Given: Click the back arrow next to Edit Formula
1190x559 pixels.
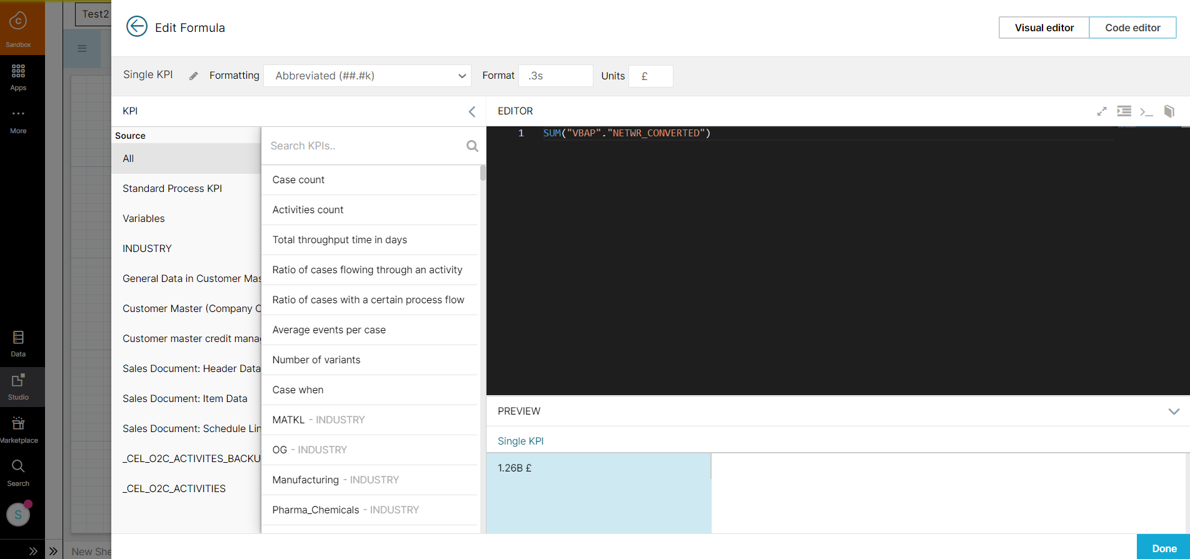Looking at the screenshot, I should (137, 27).
